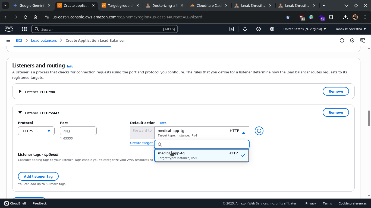This screenshot has height=208, width=371.
Task: Open the AWS services grid menu
Action: (24, 29)
